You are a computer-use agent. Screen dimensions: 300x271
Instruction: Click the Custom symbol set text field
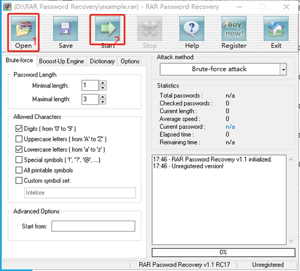(x=80, y=193)
